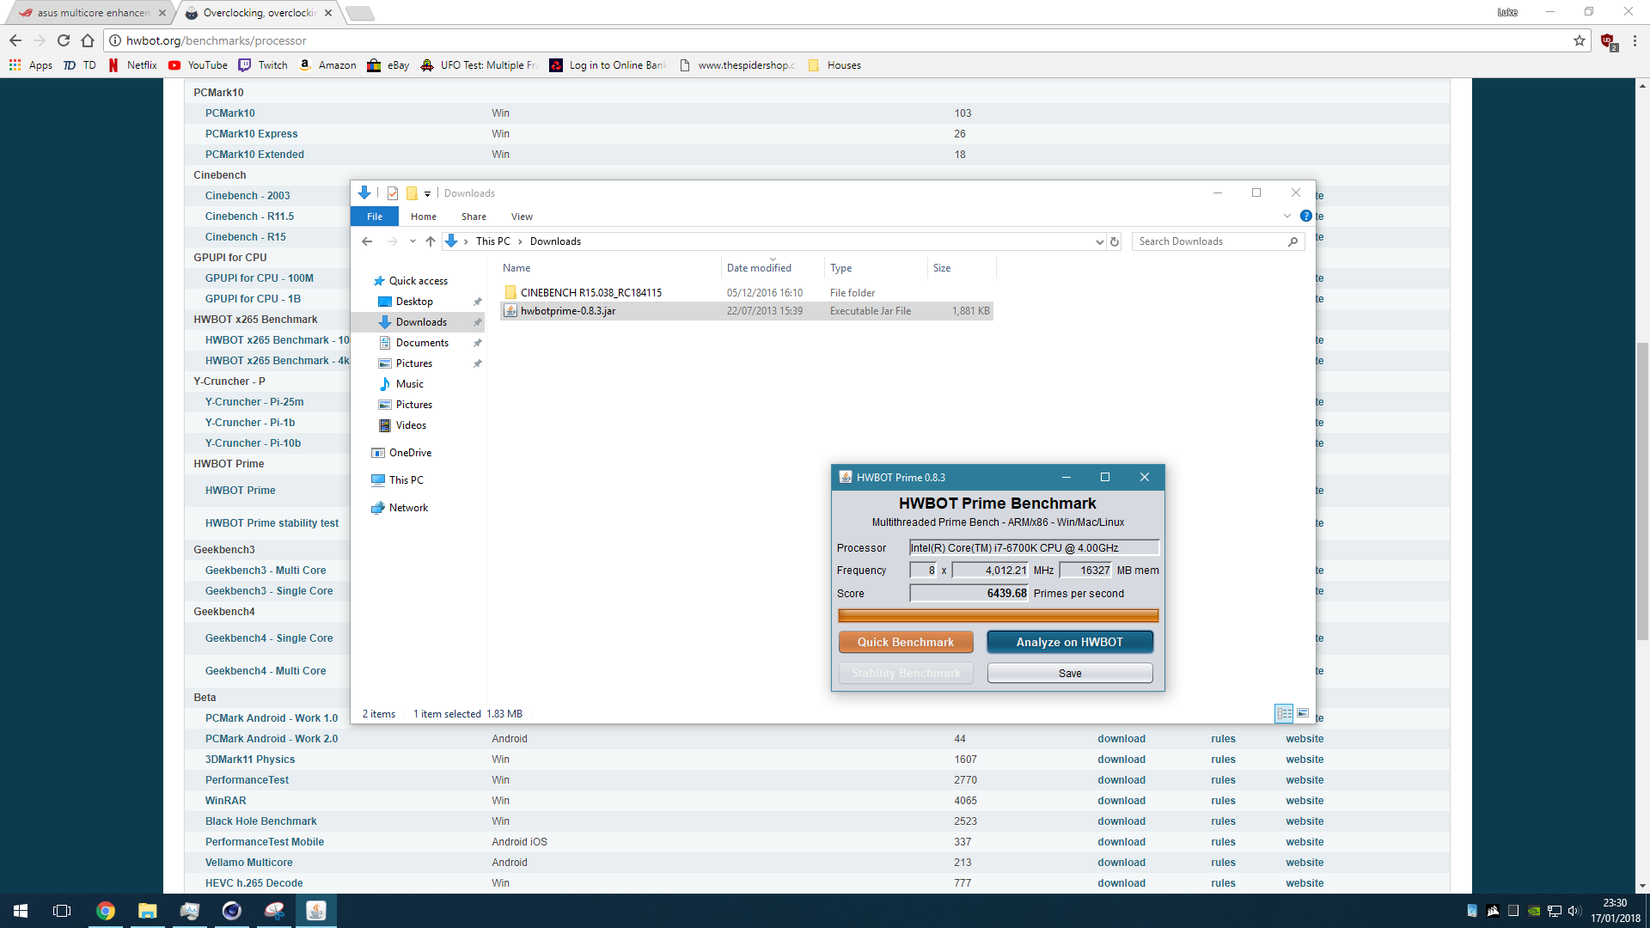
Task: Open the Twitch bookmark
Action: (263, 65)
